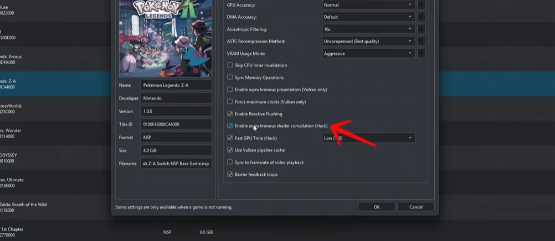Image resolution: width=555 pixels, height=241 pixels.
Task: Expand the Anisotropic Filtering 16x dropdown
Action: pos(368,29)
